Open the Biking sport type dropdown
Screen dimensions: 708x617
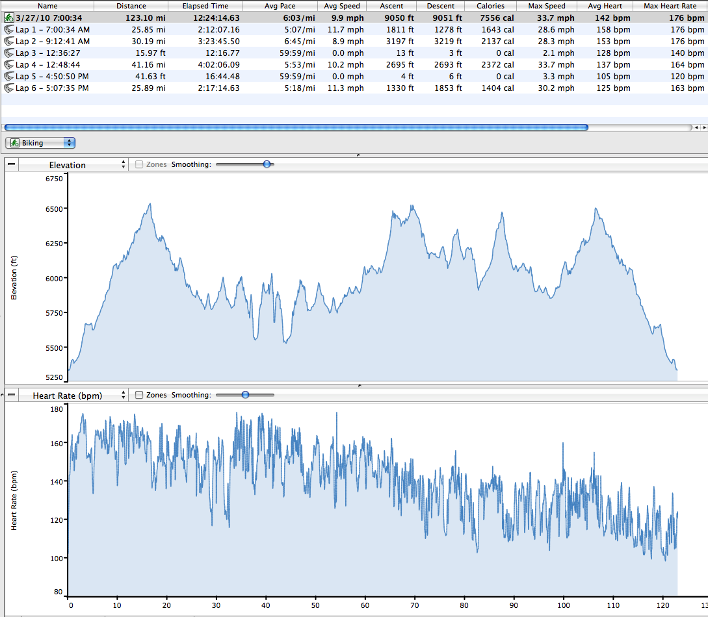[x=40, y=143]
